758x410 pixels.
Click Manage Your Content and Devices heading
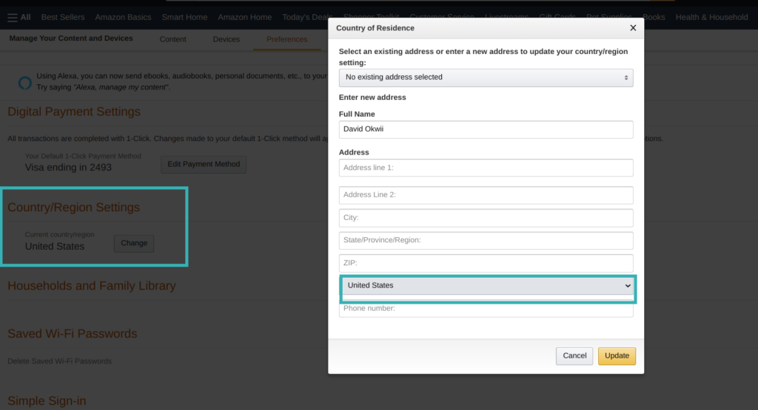(71, 38)
